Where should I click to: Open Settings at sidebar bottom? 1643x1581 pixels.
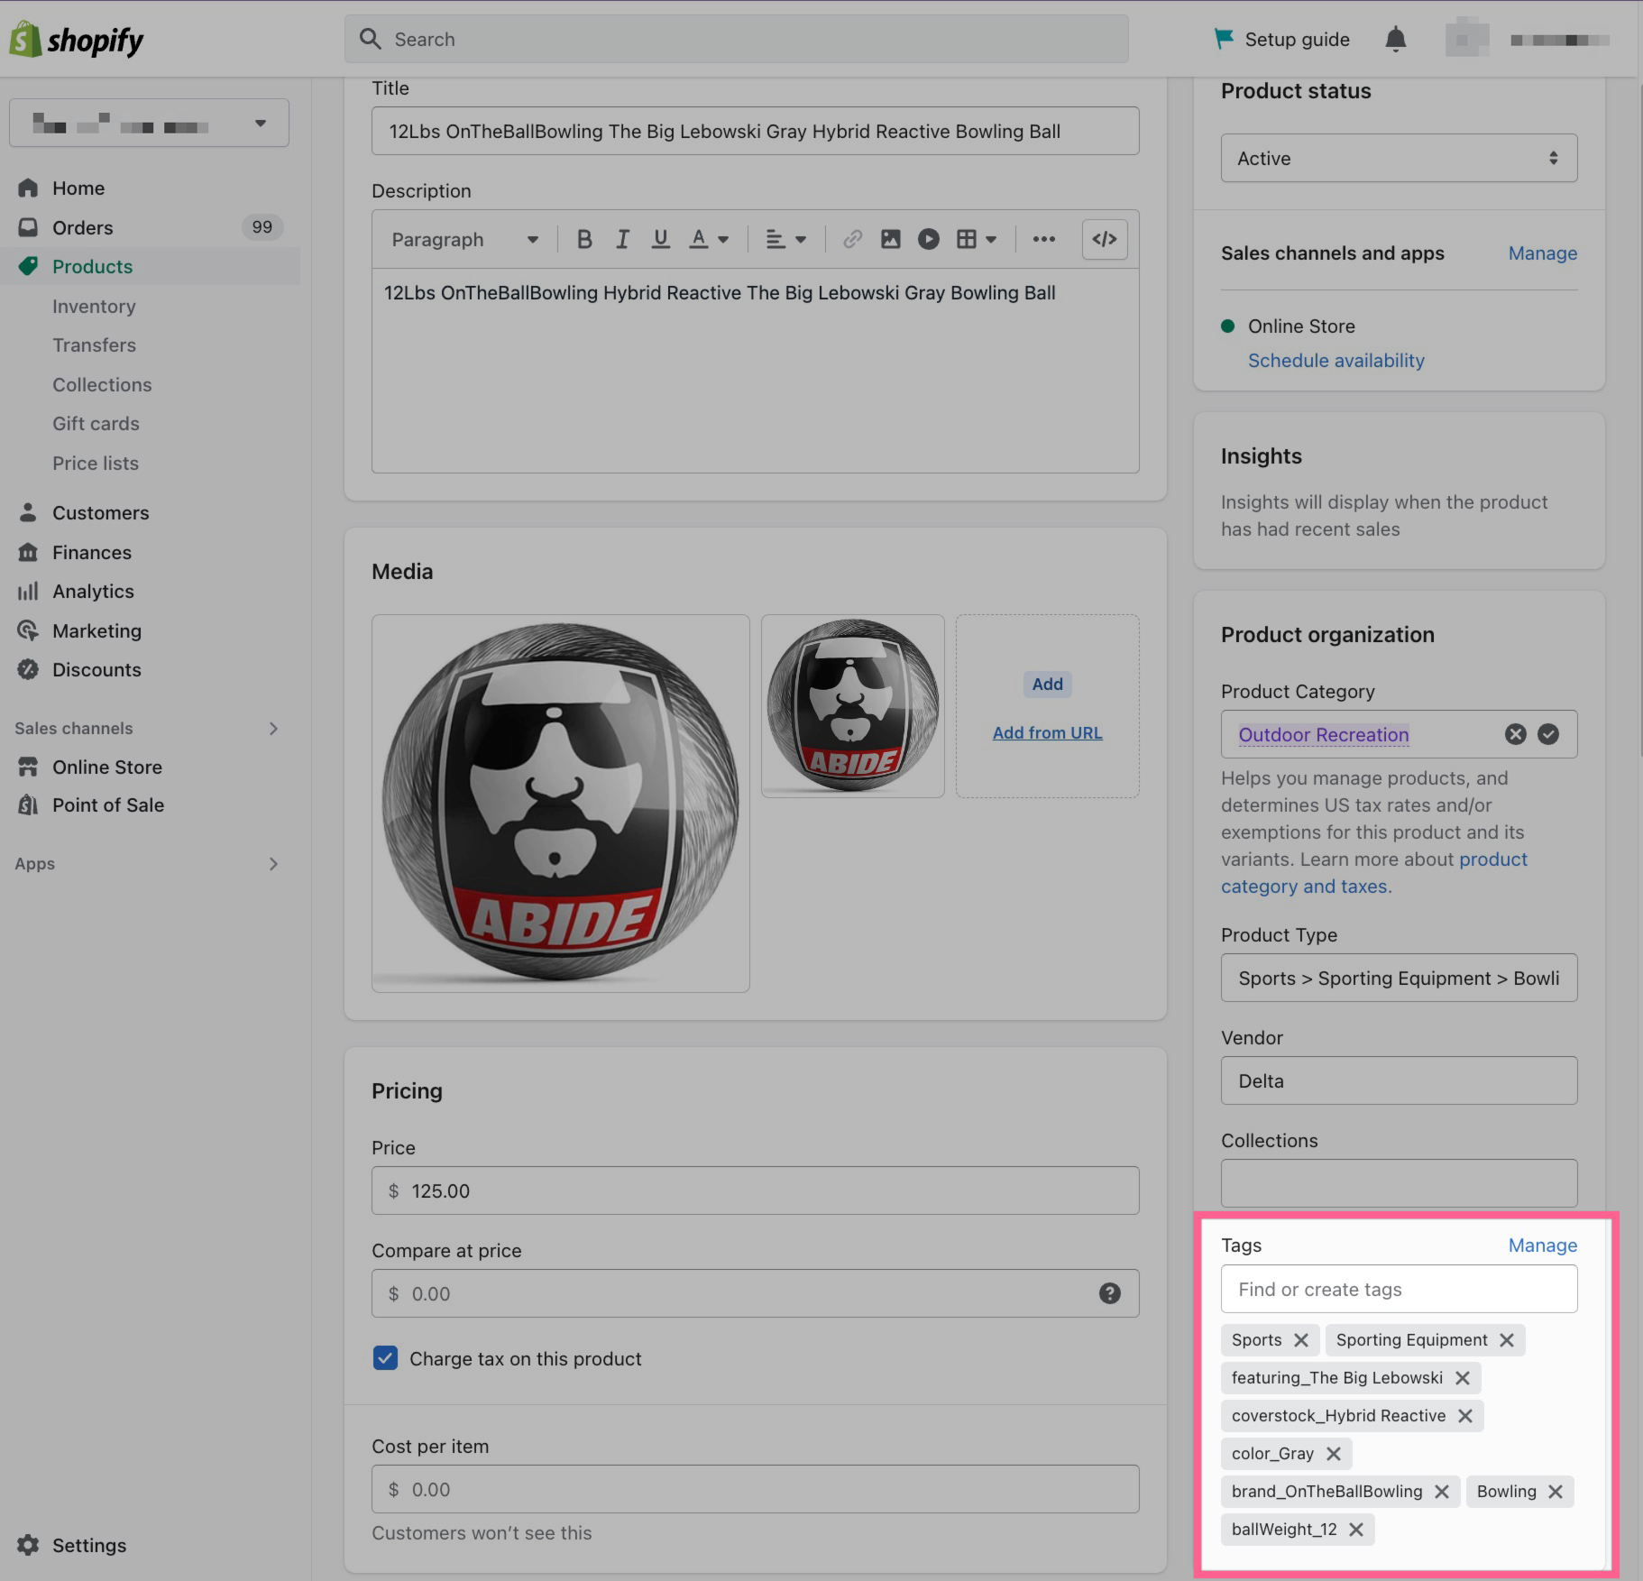point(88,1546)
